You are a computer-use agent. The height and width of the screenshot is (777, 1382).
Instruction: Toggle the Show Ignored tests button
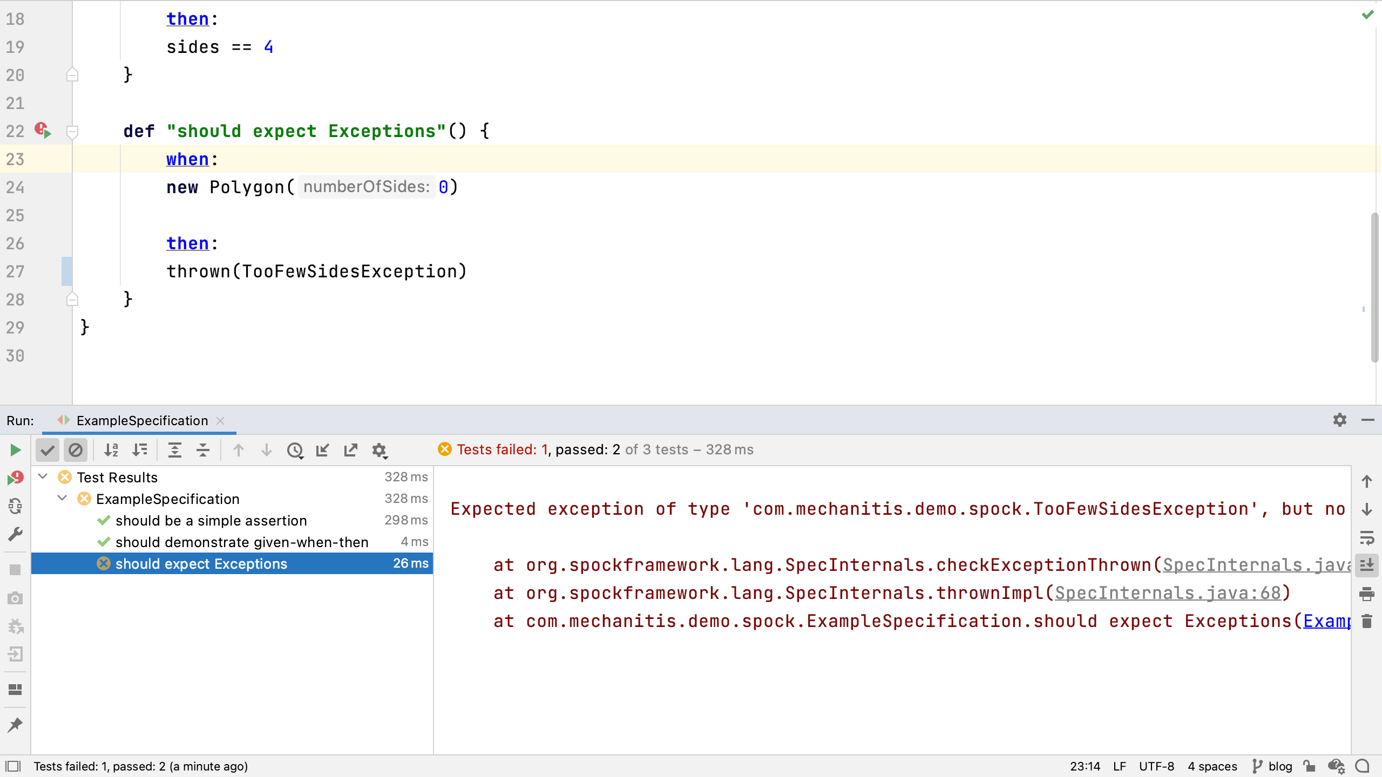(76, 450)
